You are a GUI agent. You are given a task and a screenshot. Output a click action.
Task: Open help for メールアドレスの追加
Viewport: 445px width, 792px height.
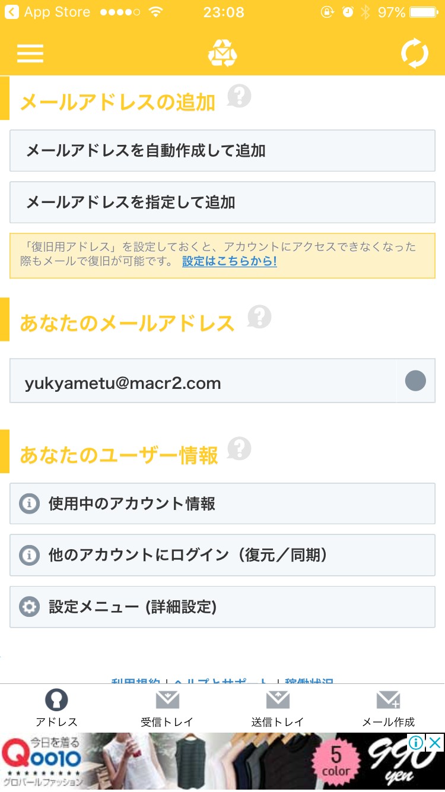tap(239, 96)
